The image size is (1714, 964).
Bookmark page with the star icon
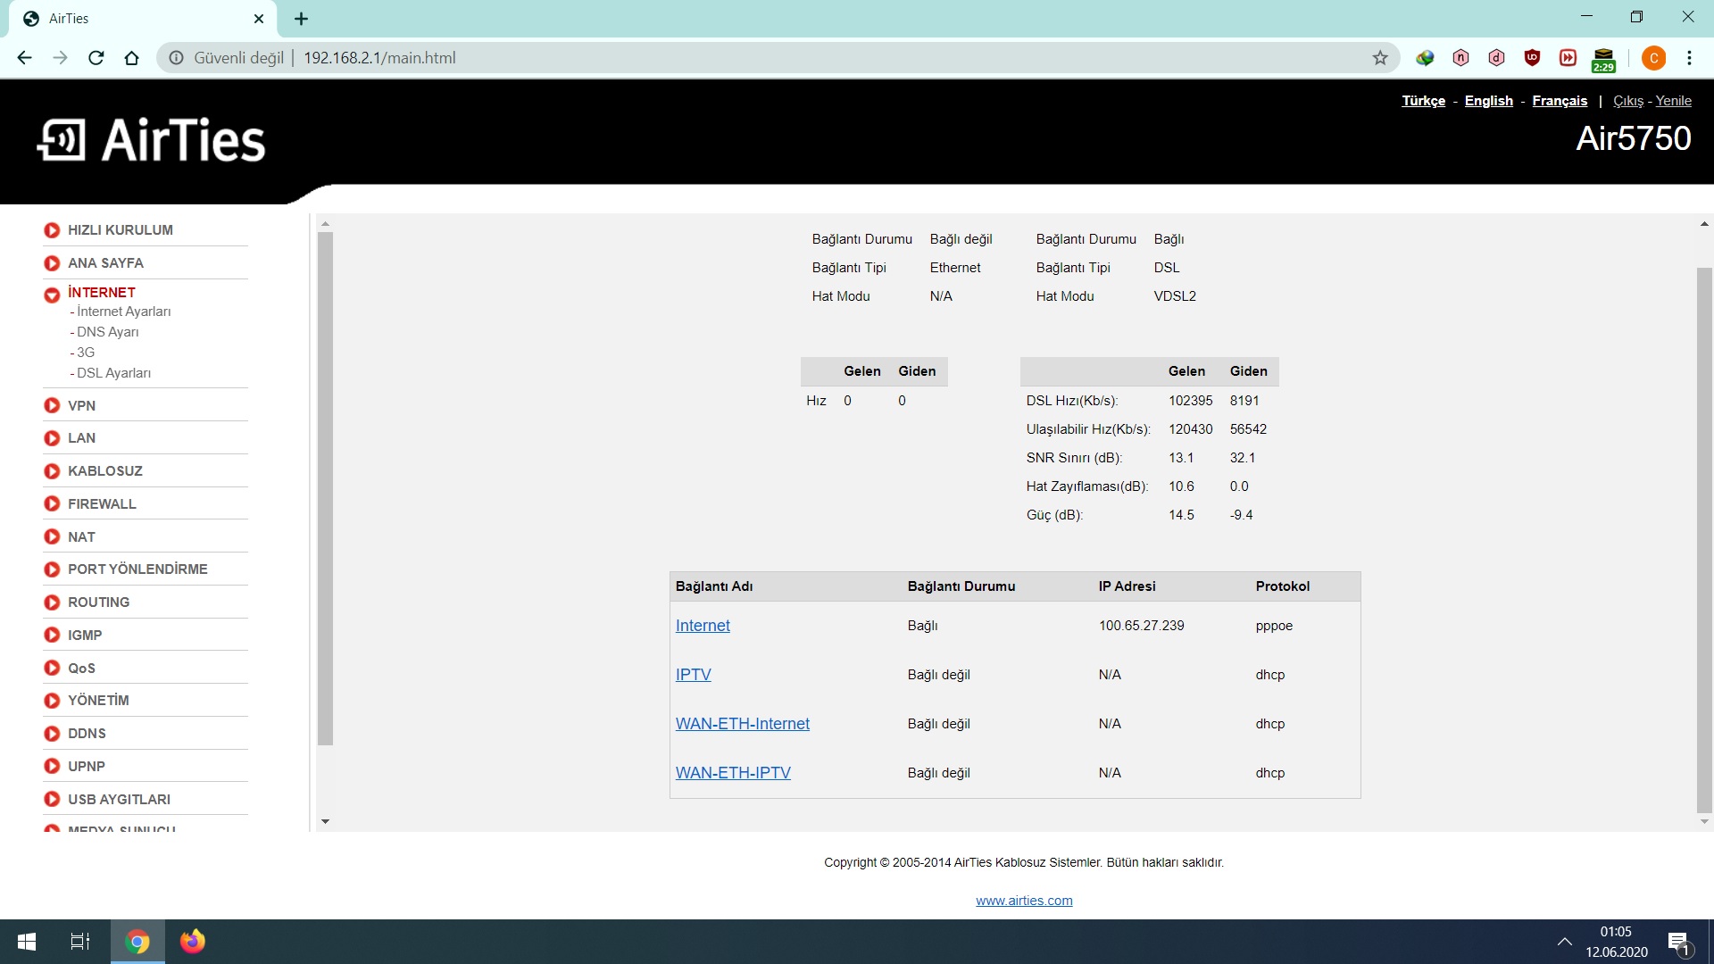(x=1380, y=58)
